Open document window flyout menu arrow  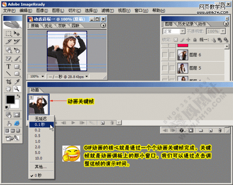coord(103,25)
